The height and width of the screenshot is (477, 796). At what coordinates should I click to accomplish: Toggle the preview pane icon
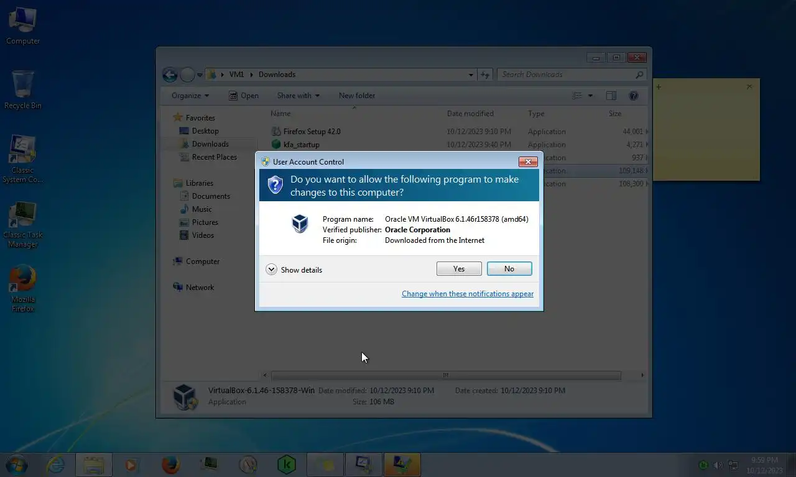[611, 96]
